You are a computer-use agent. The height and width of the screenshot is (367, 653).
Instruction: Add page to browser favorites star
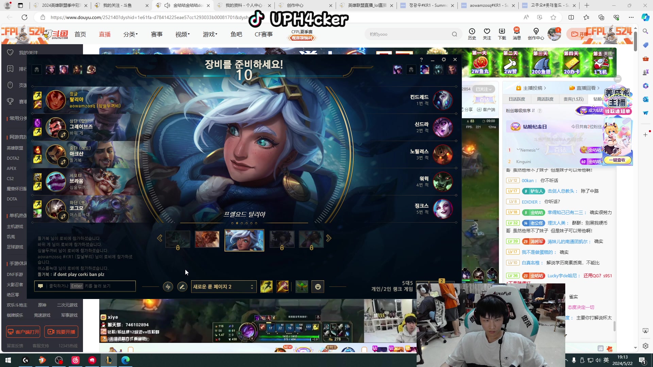(553, 17)
